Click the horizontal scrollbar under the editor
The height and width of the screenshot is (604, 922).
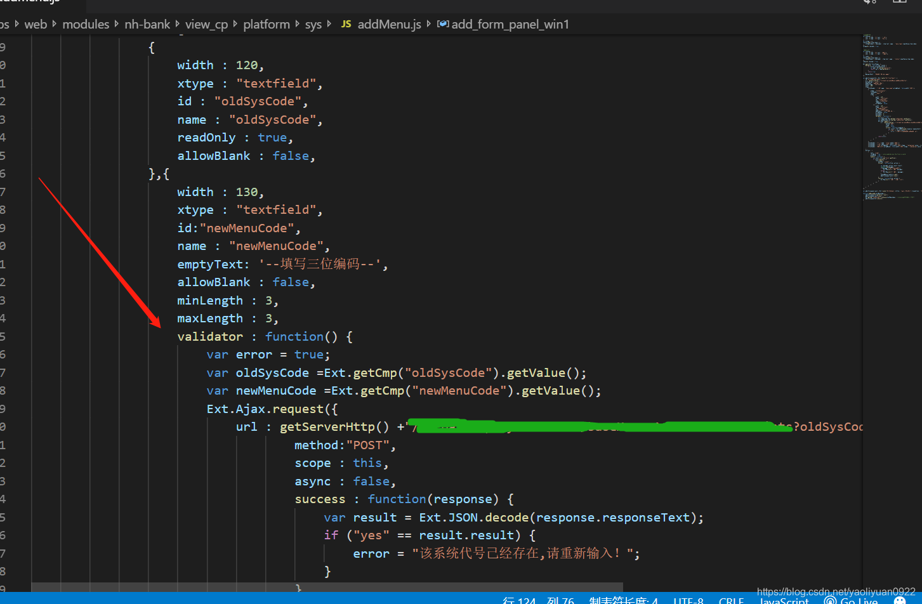click(327, 588)
